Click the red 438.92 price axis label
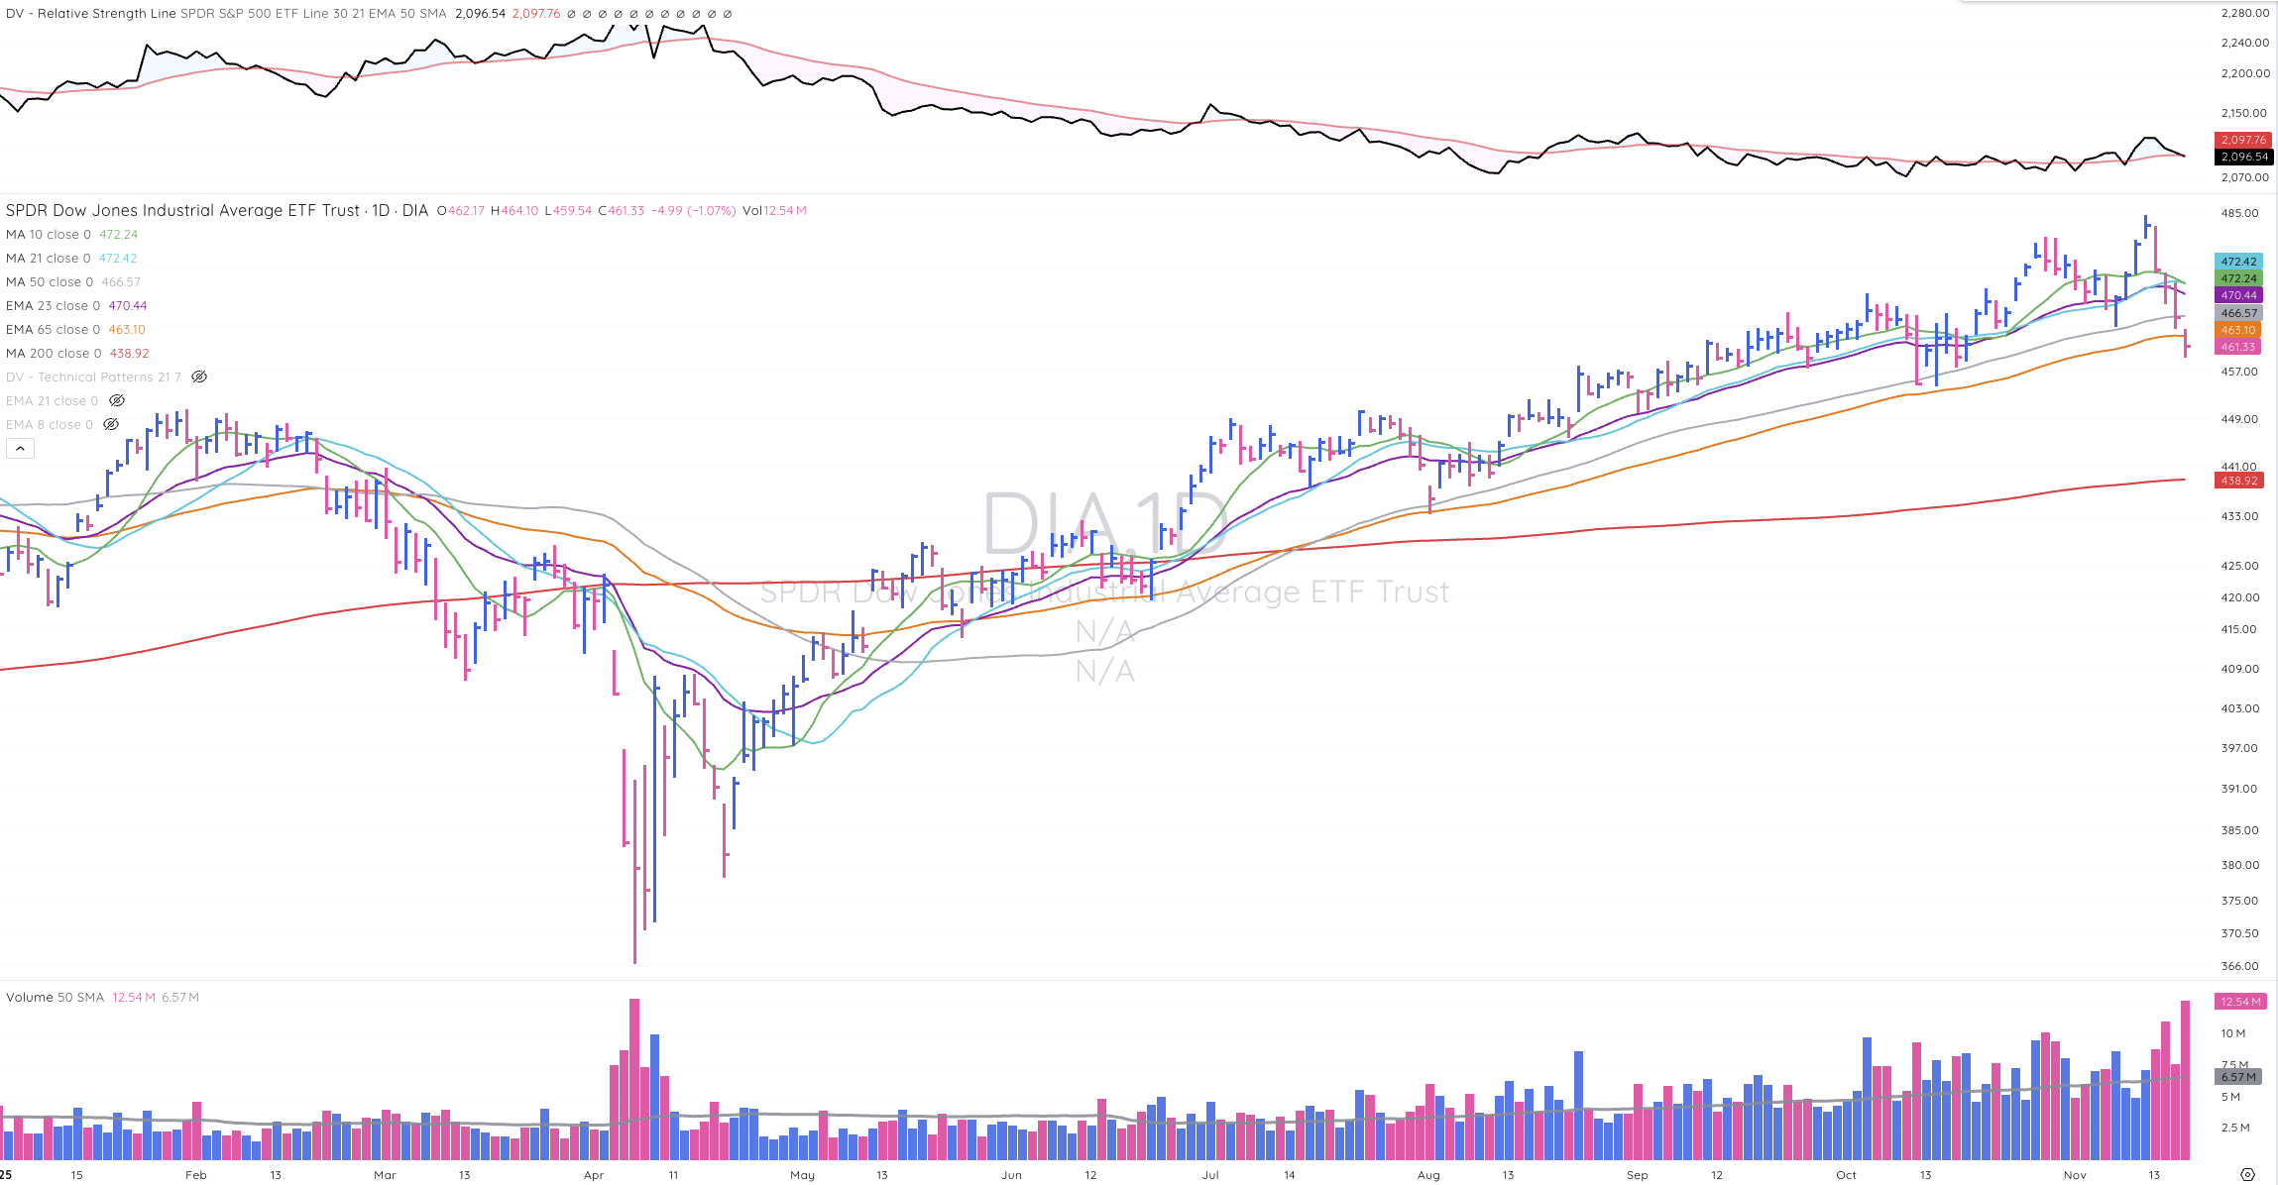2278x1185 pixels. 2238,481
